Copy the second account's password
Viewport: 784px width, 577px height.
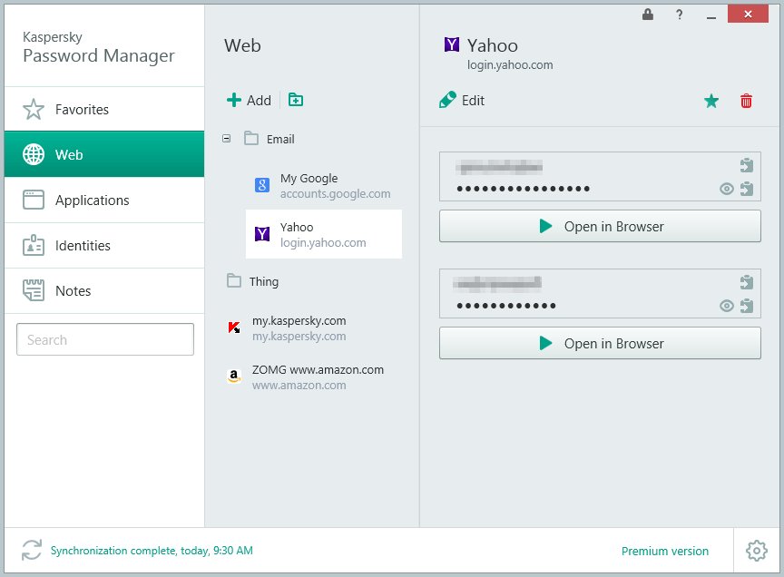747,306
